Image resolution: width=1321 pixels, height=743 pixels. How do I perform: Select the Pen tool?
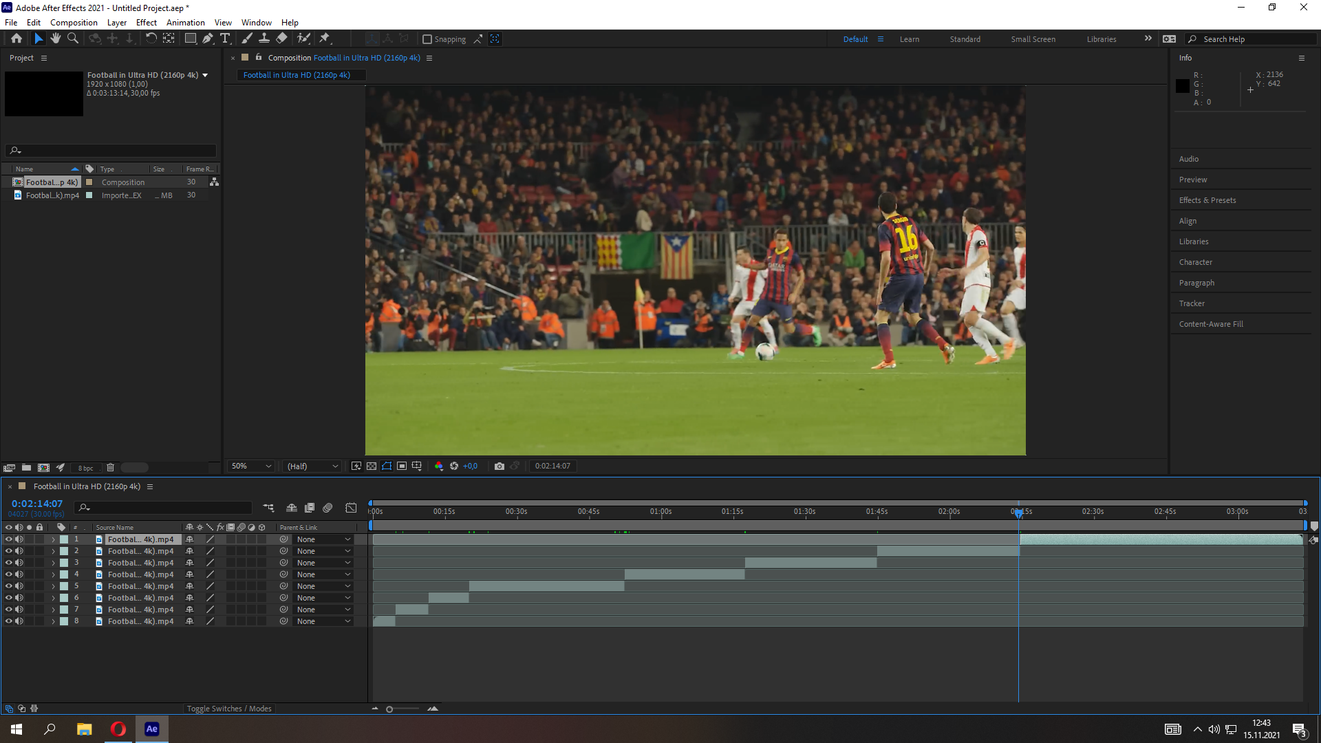click(207, 39)
